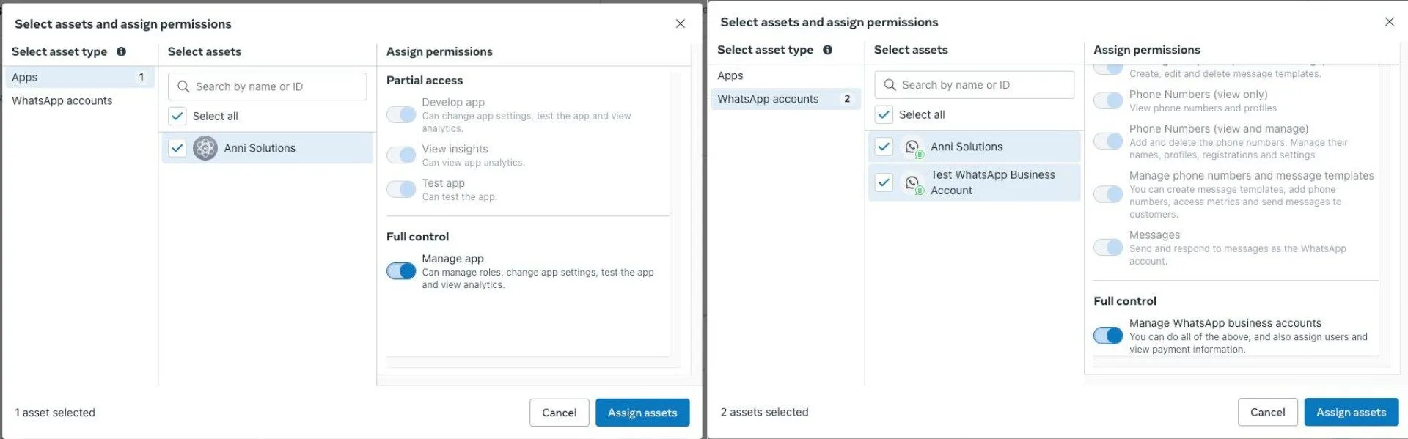Uncheck the Test WhatsApp Business Account checkbox
Screen dimensions: 1408x439
click(x=884, y=182)
